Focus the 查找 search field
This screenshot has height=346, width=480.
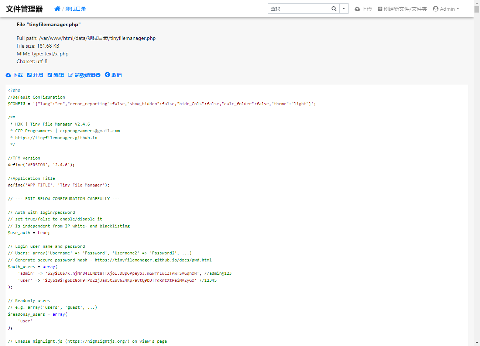(x=298, y=8)
